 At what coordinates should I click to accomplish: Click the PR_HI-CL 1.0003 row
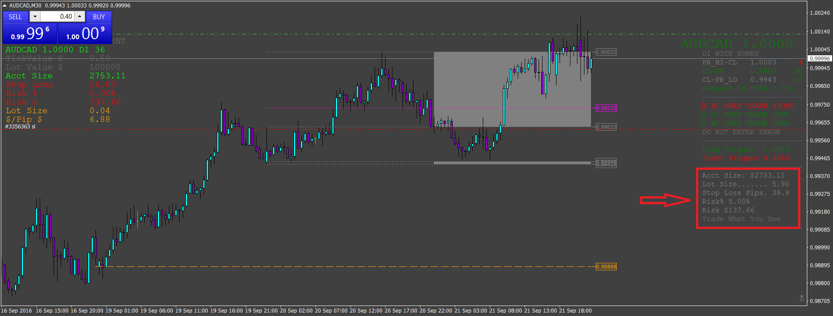(752, 62)
